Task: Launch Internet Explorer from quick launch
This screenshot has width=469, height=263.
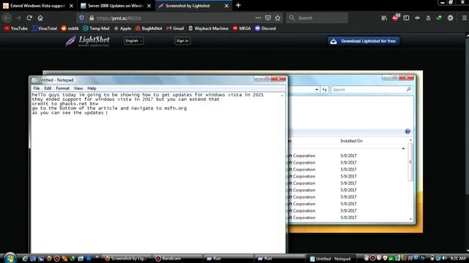Action: (x=25, y=259)
